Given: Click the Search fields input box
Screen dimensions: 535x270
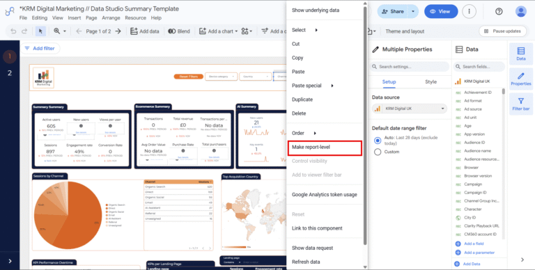Looking at the screenshot, I should [x=479, y=67].
